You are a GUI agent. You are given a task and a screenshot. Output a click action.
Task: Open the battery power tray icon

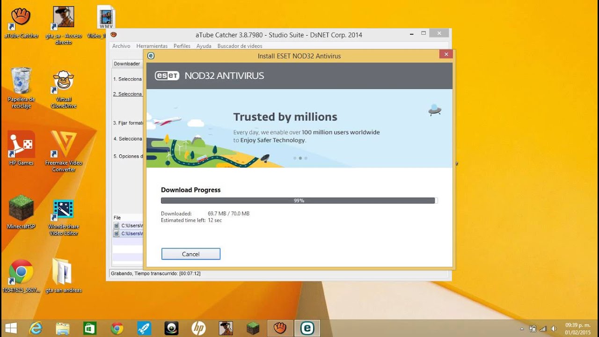(x=533, y=329)
